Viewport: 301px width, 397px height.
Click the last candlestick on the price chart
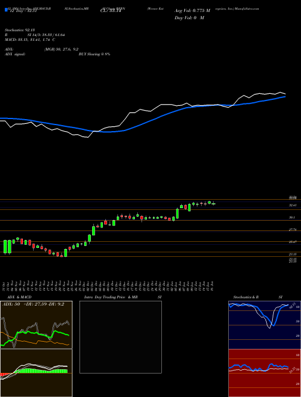coord(214,204)
